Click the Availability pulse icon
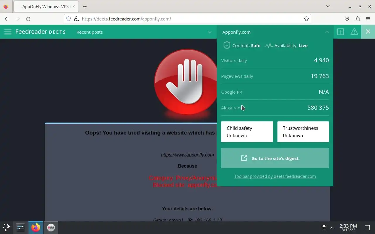375x234 pixels. (x=269, y=45)
